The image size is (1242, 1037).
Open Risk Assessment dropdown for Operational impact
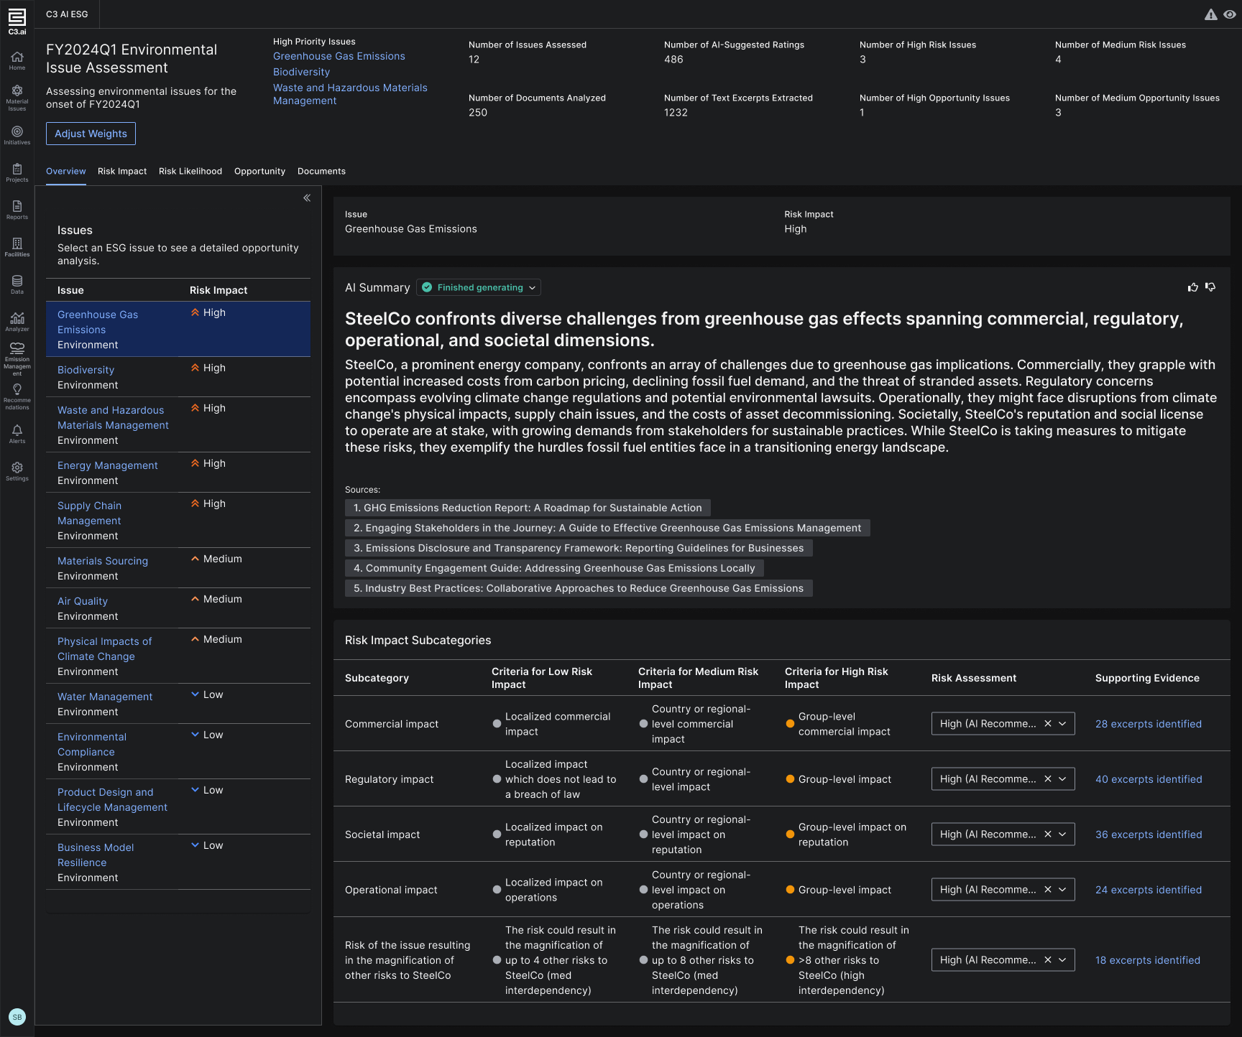(x=1062, y=890)
